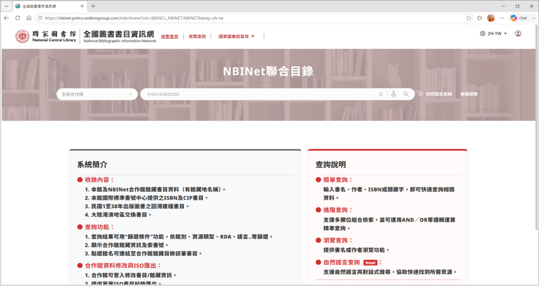
Task: Open 瀏覽查詢 navigation link
Action: (x=197, y=37)
